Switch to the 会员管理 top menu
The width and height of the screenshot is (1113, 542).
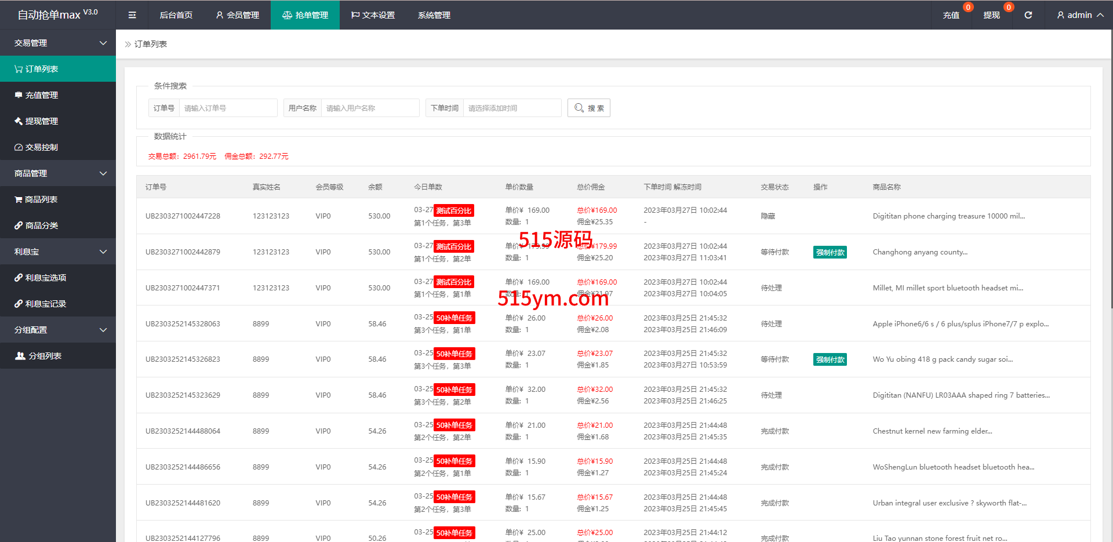[x=238, y=15]
